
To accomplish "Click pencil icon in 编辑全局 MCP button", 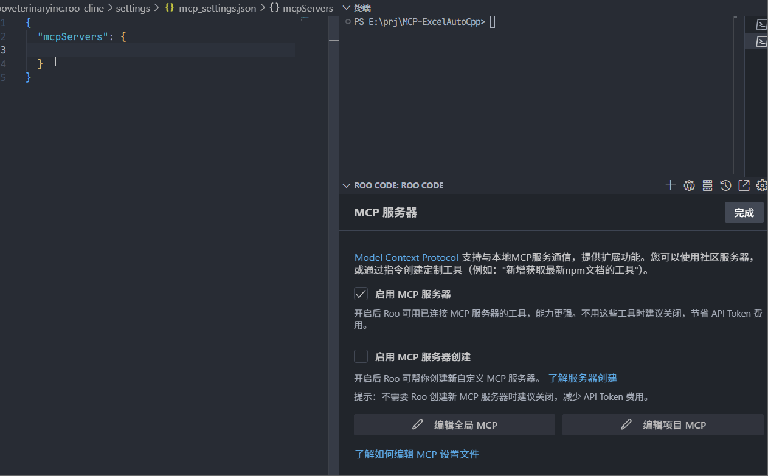I will pyautogui.click(x=417, y=425).
